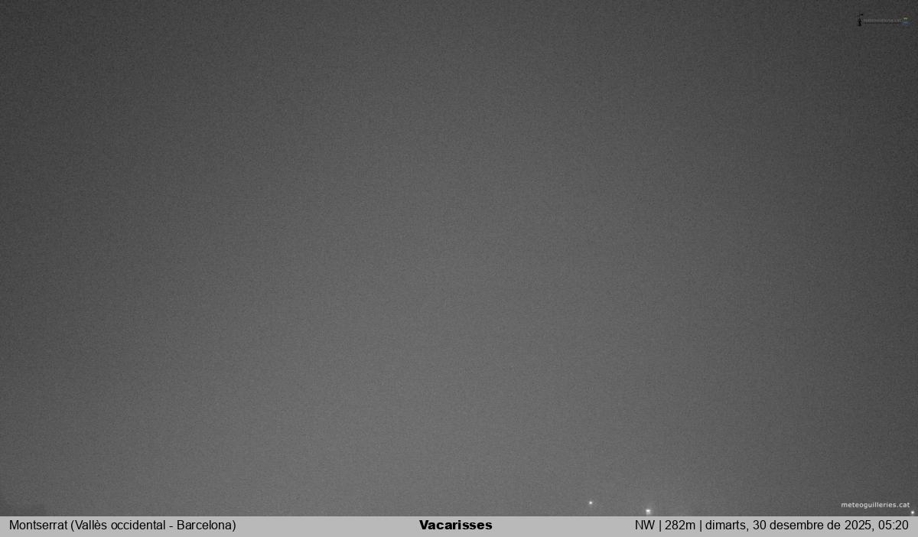The height and width of the screenshot is (537, 918).
Task: Click the leftmost bright light near the horizon
Action: coord(590,503)
